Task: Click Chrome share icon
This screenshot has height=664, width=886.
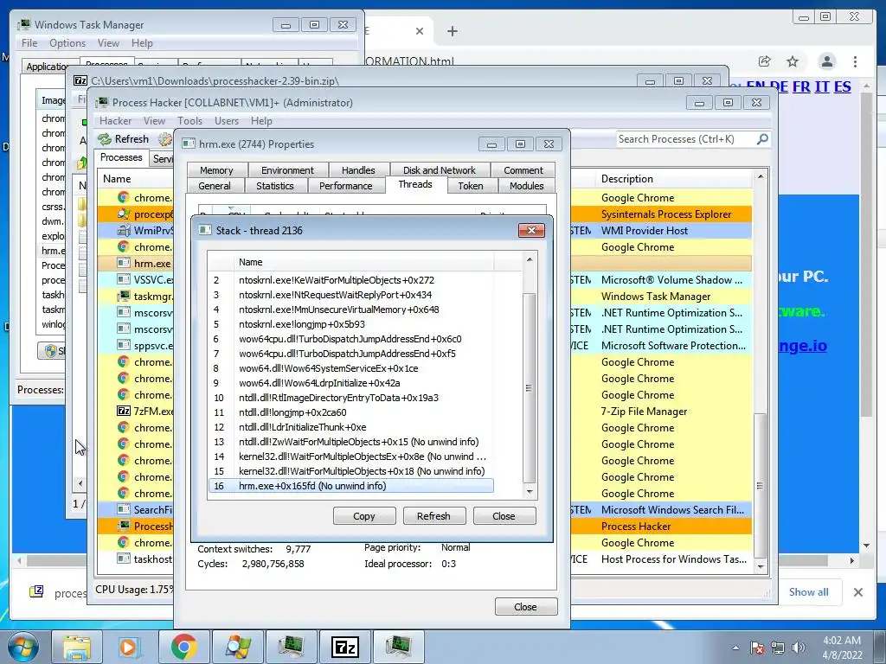Action: coord(765,61)
